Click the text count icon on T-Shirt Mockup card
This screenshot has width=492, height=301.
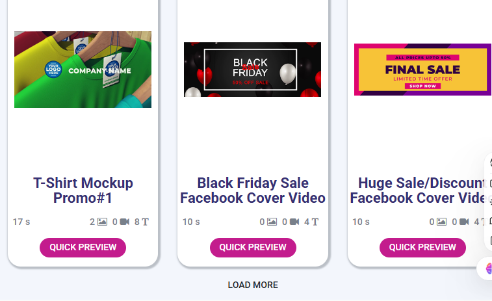click(x=145, y=222)
